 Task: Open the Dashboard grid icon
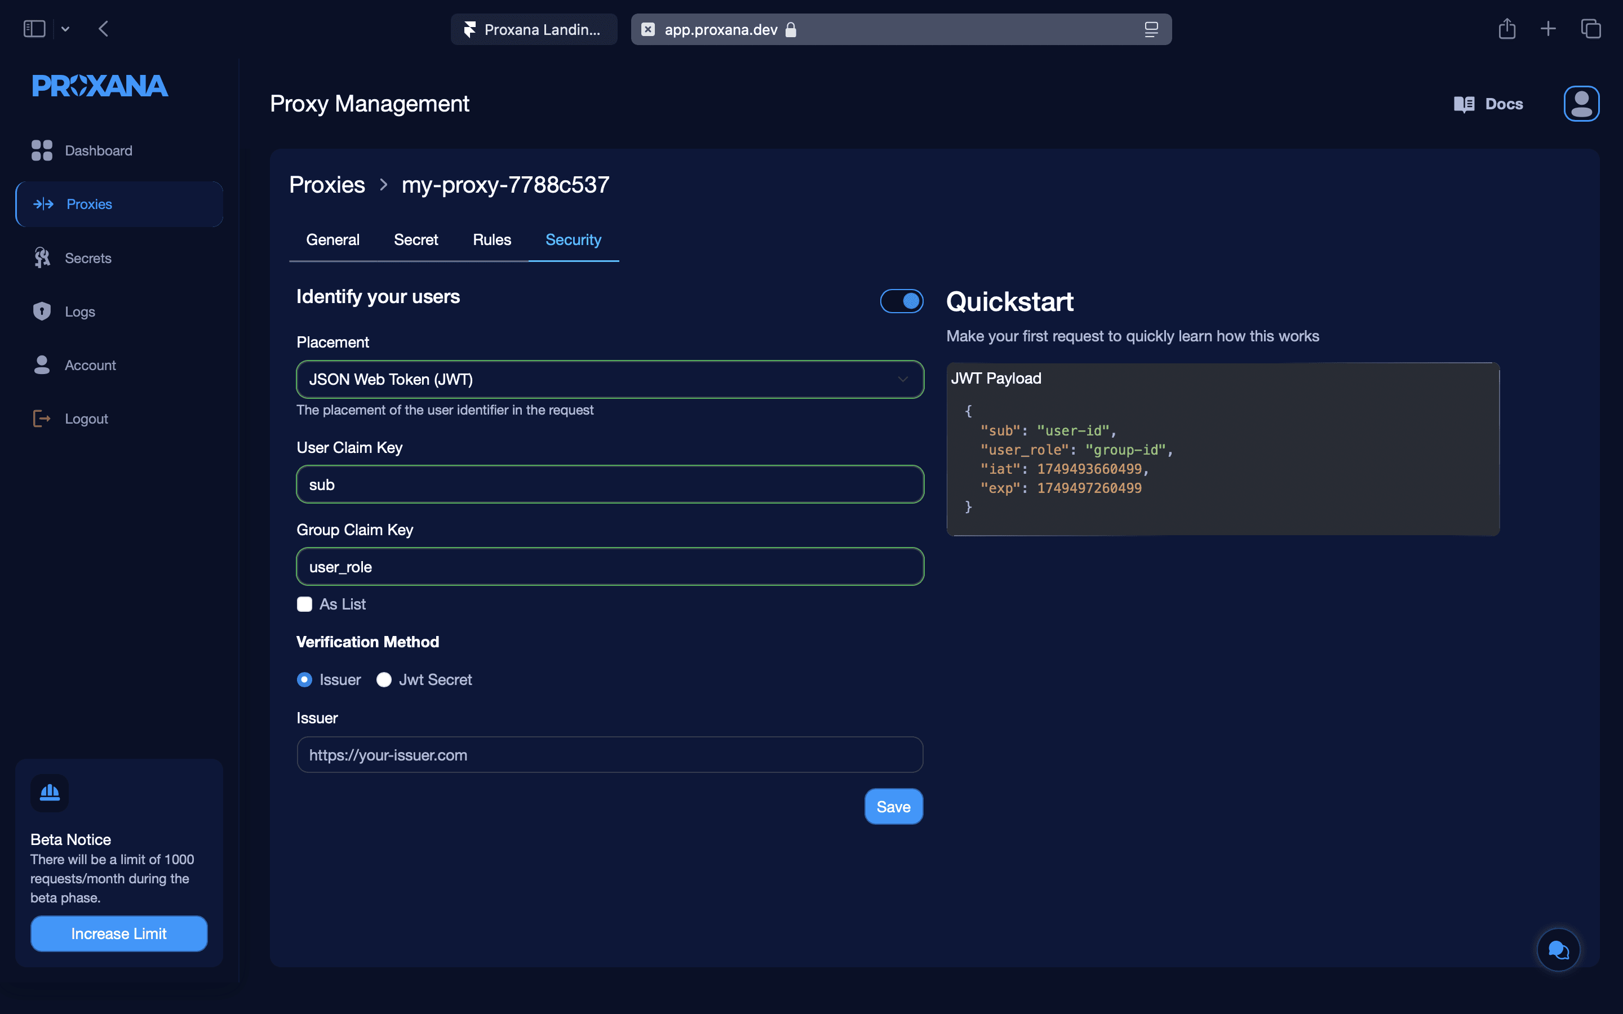point(42,150)
